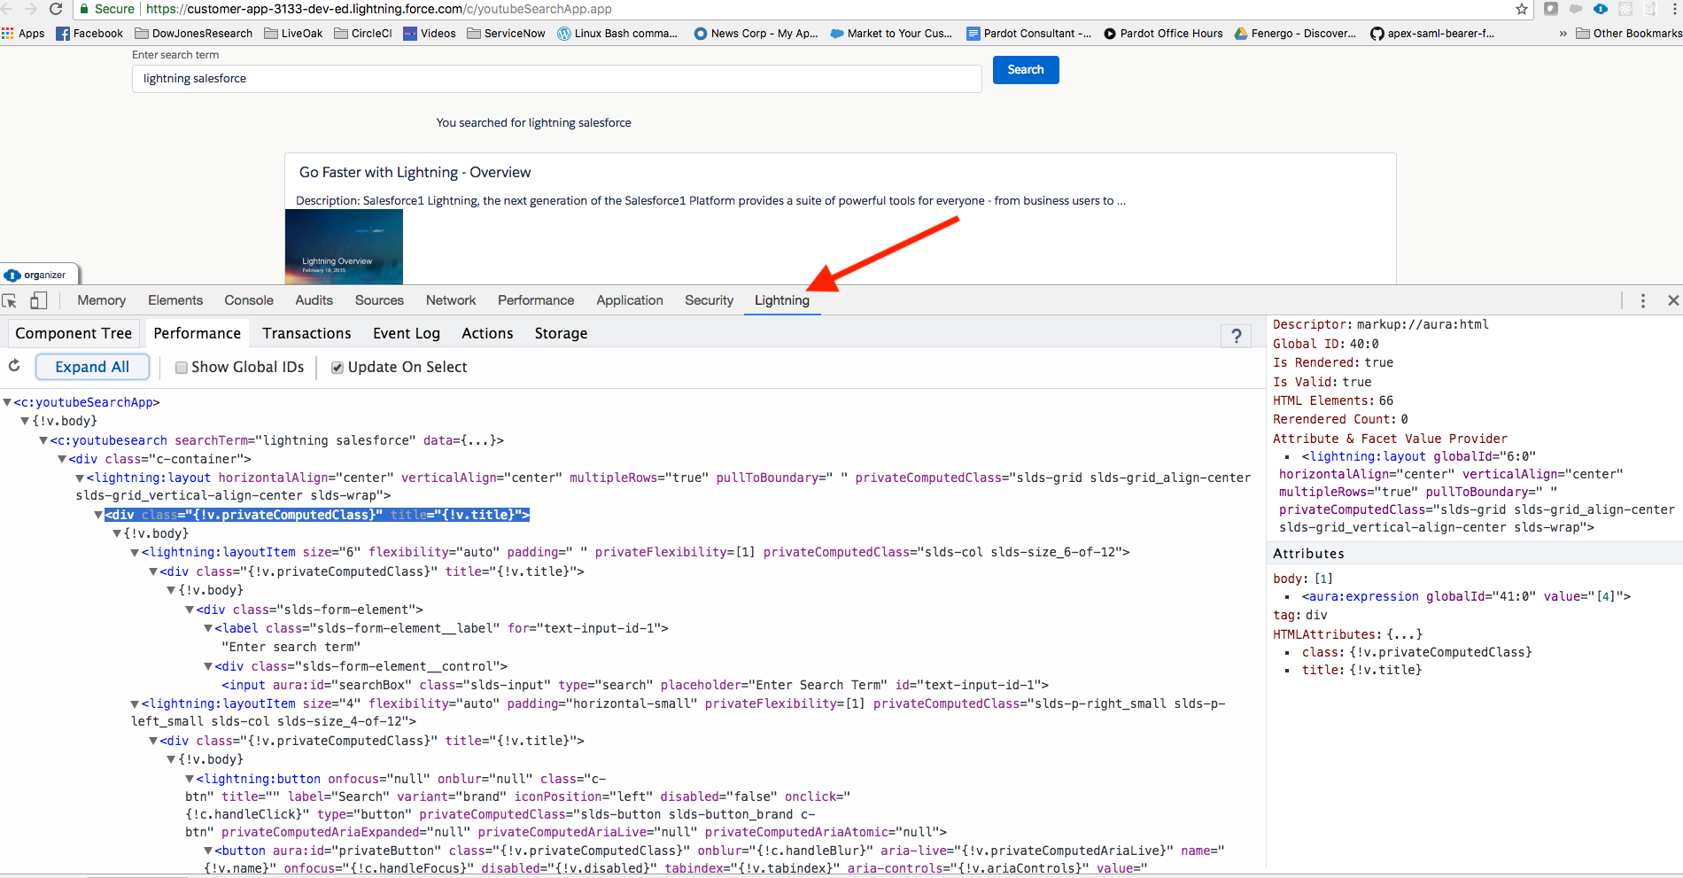Click the organizer tab at page bottom
Image resolution: width=1683 pixels, height=878 pixels.
click(x=39, y=275)
